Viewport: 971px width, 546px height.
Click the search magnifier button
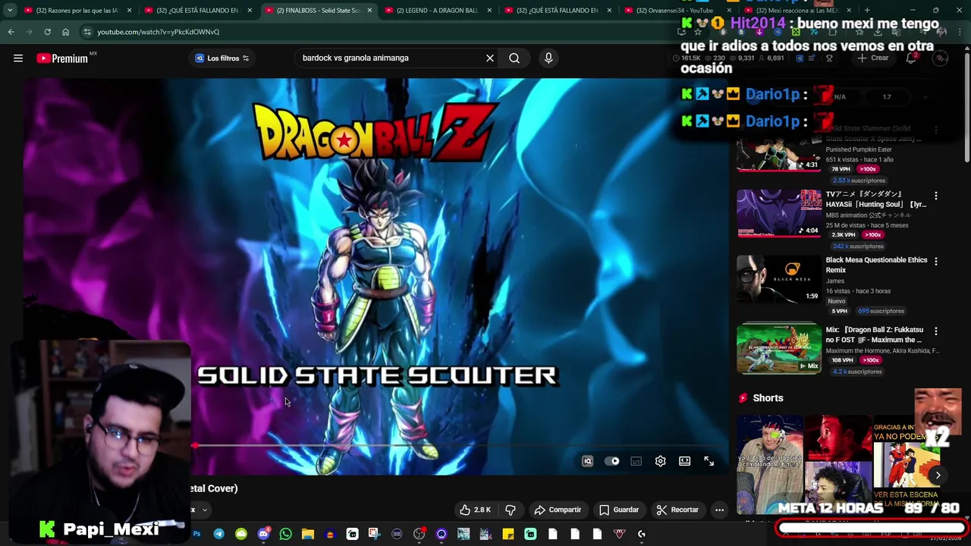(x=514, y=58)
